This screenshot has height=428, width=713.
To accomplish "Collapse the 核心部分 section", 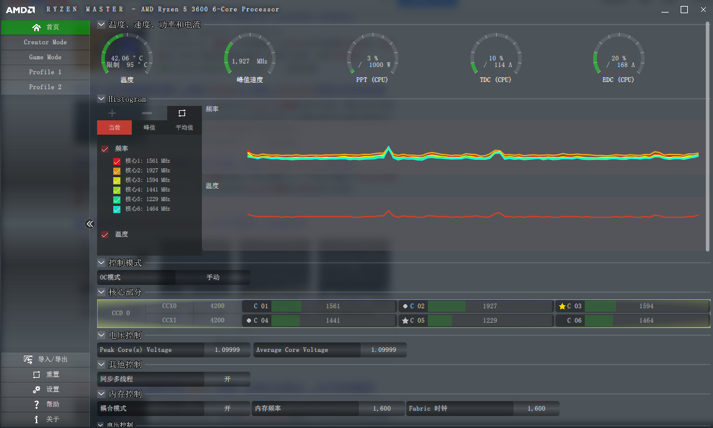I will pyautogui.click(x=101, y=292).
